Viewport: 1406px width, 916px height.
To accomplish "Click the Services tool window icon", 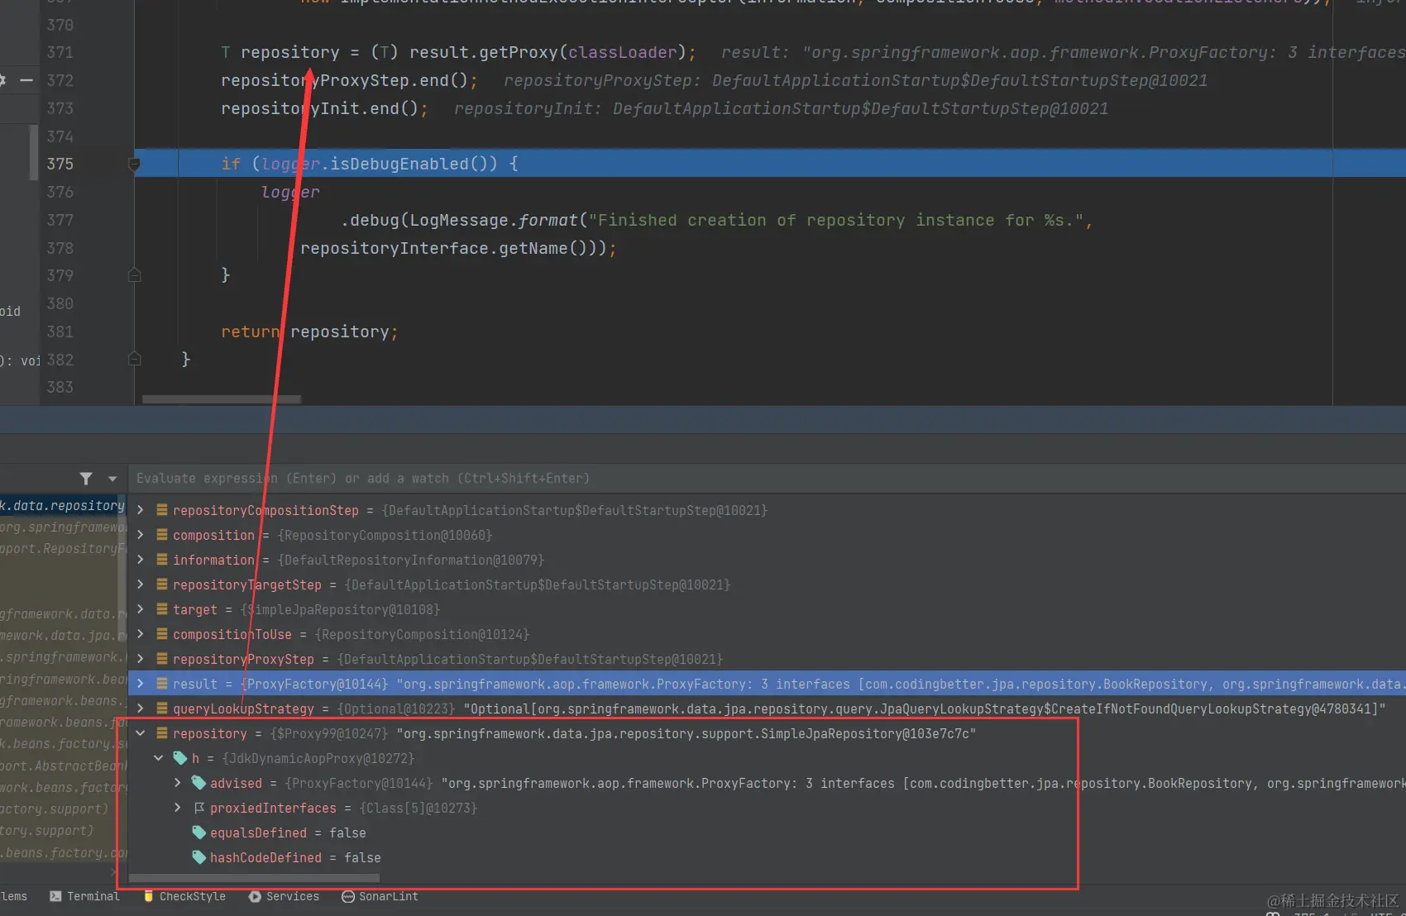I will [x=255, y=896].
